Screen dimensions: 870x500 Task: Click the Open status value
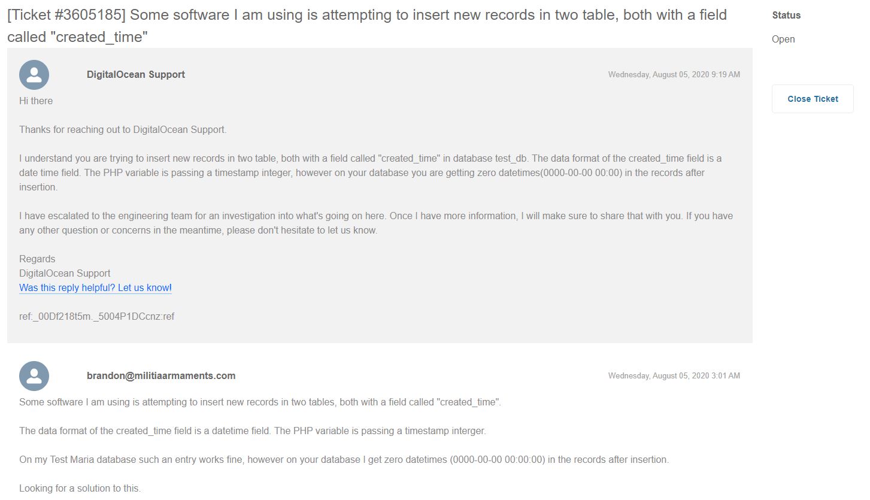pos(783,40)
